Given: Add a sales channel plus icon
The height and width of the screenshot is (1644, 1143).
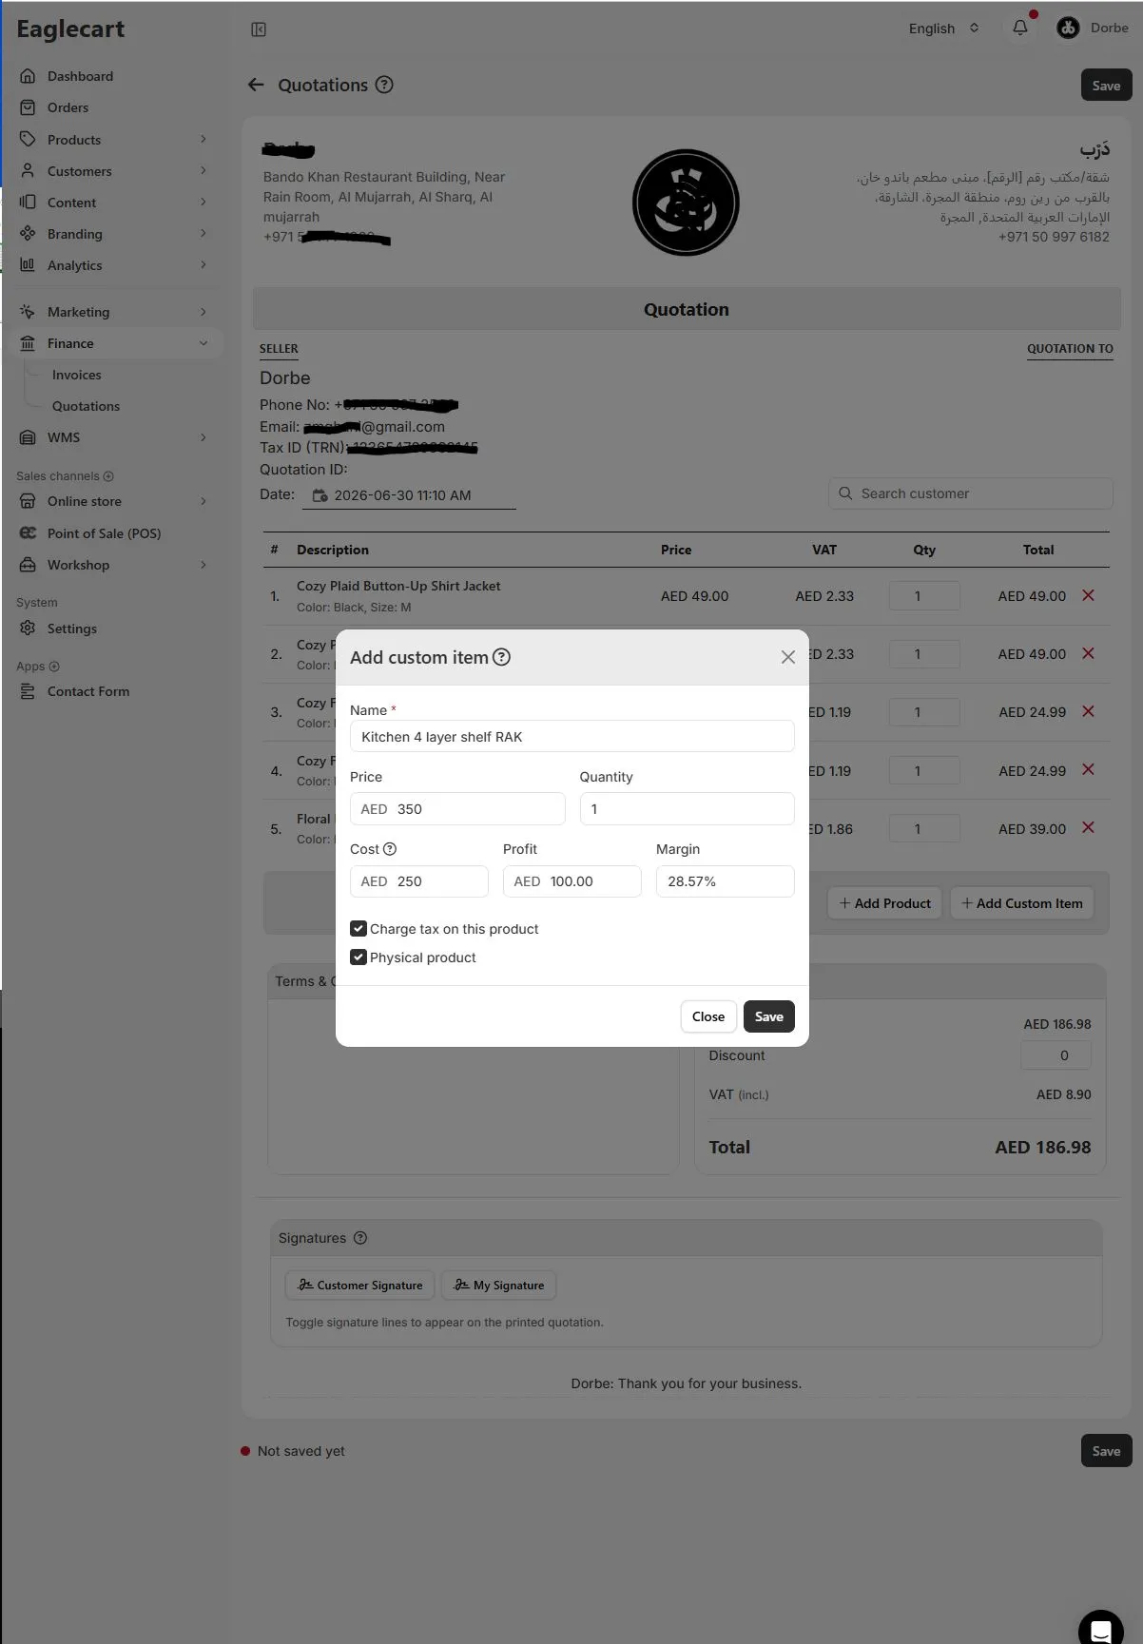Looking at the screenshot, I should coord(108,476).
